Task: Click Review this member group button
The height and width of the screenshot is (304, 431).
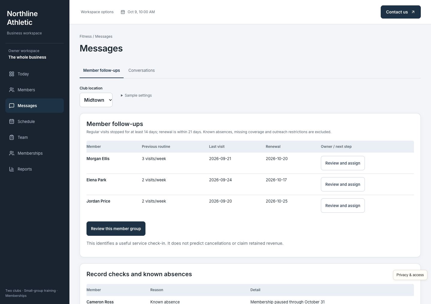Action: 116,229
